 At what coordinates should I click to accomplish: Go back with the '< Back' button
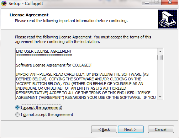point(104,129)
